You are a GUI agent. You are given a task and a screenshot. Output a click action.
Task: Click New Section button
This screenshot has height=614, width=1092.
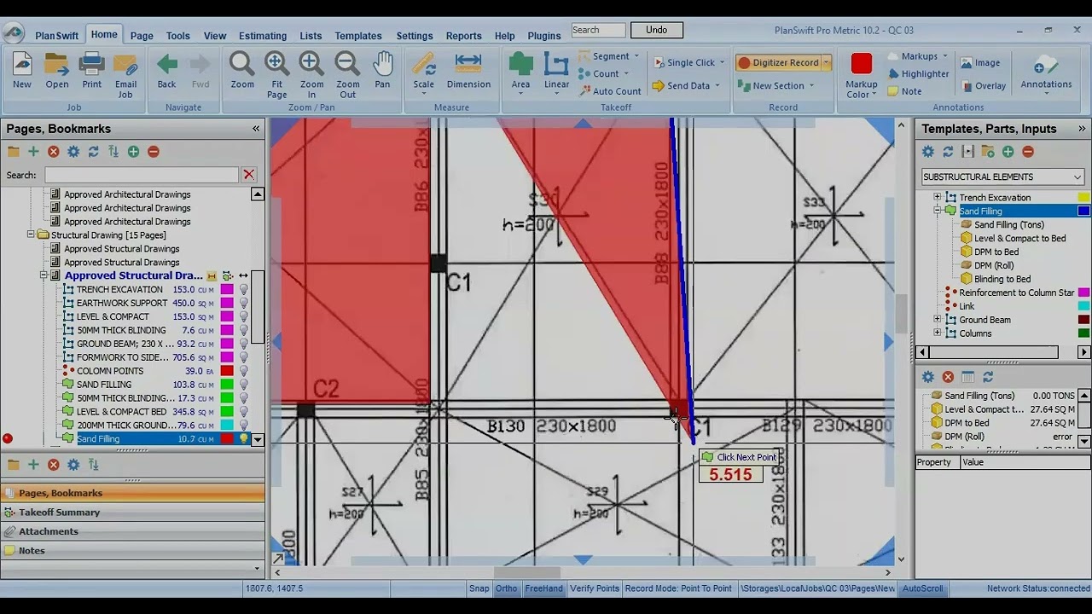[776, 85]
